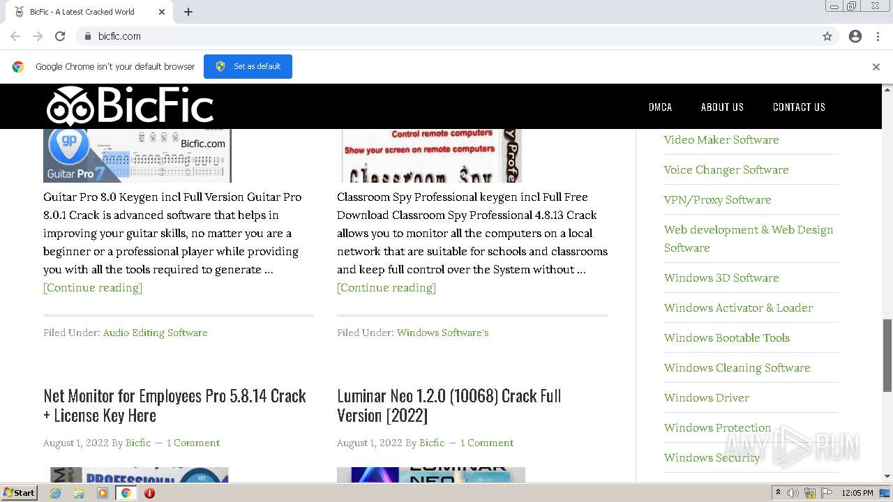
Task: Open the Windows Start menu
Action: point(20,492)
